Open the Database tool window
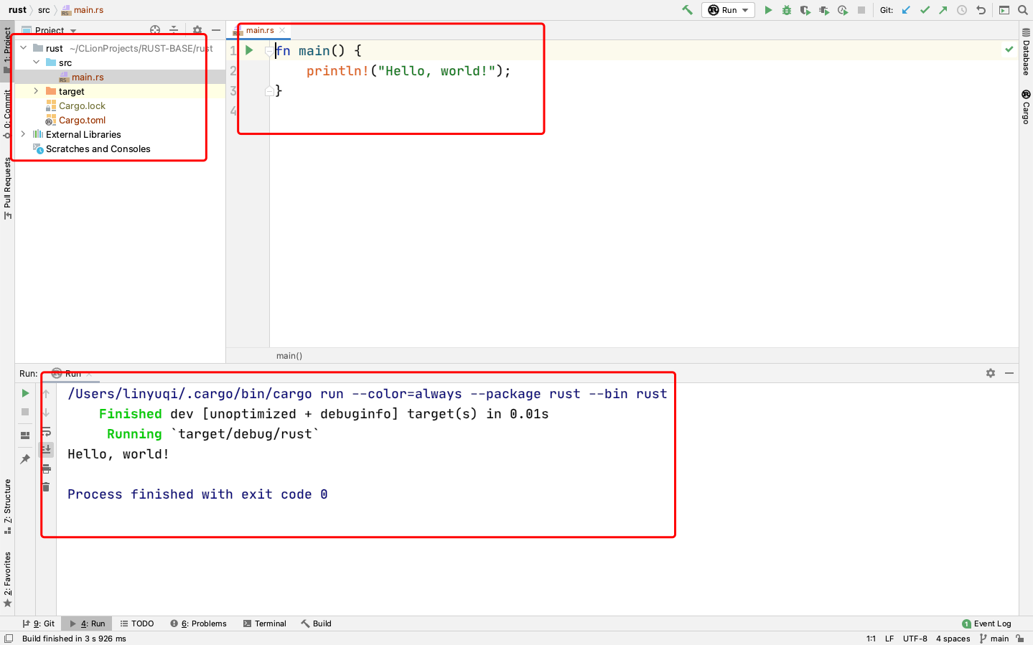The width and height of the screenshot is (1033, 645). (1026, 52)
